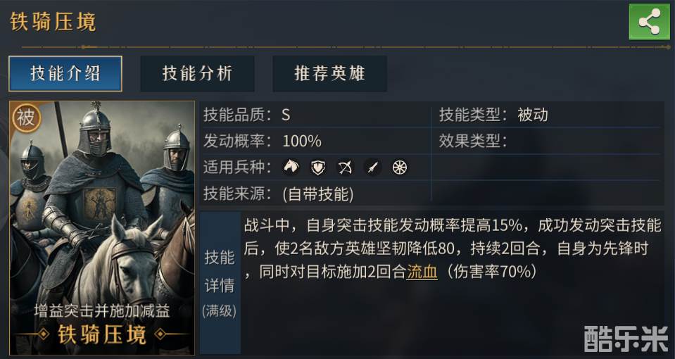Click the 技能来源 (自带技能) field
The image size is (675, 359).
coord(278,193)
